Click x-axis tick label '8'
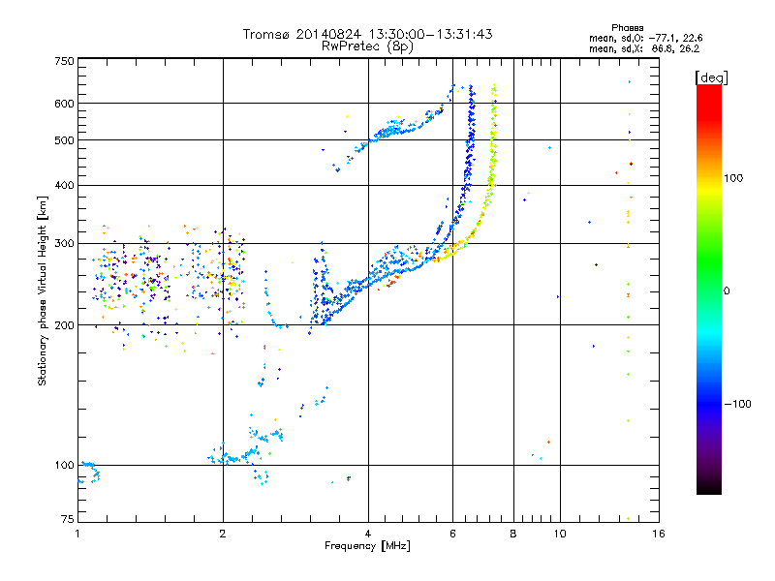 click(513, 534)
